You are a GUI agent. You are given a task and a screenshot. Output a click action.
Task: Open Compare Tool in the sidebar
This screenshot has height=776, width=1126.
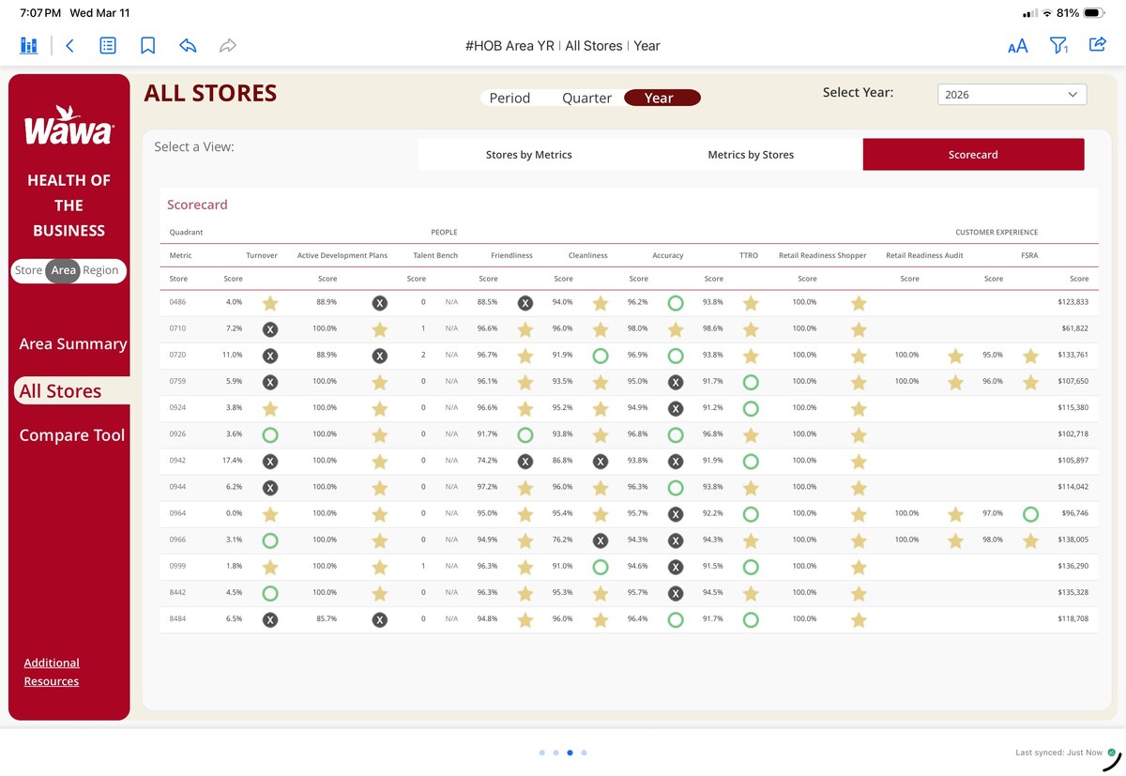[72, 435]
